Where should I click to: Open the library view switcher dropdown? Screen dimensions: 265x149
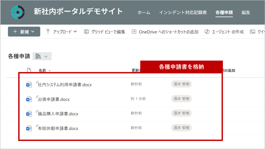(42, 56)
